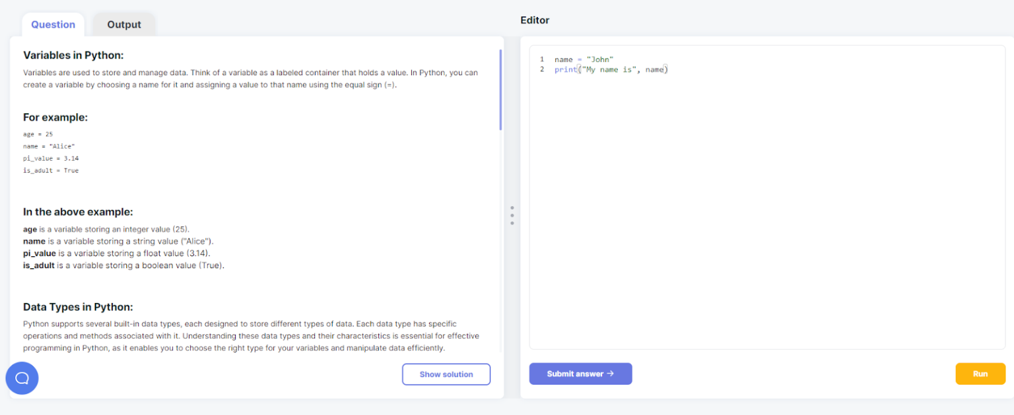The image size is (1014, 415).
Task: Click the "Data Types in Python:" heading
Action: tap(78, 307)
